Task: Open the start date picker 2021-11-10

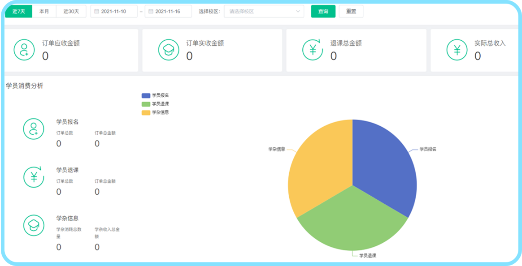Action: click(117, 12)
